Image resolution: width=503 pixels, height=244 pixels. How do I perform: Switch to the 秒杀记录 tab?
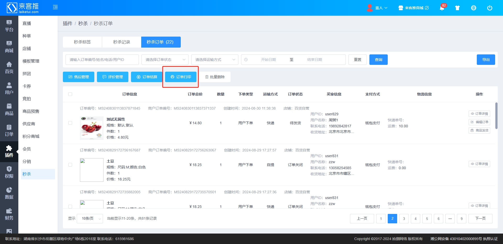[x=122, y=42]
